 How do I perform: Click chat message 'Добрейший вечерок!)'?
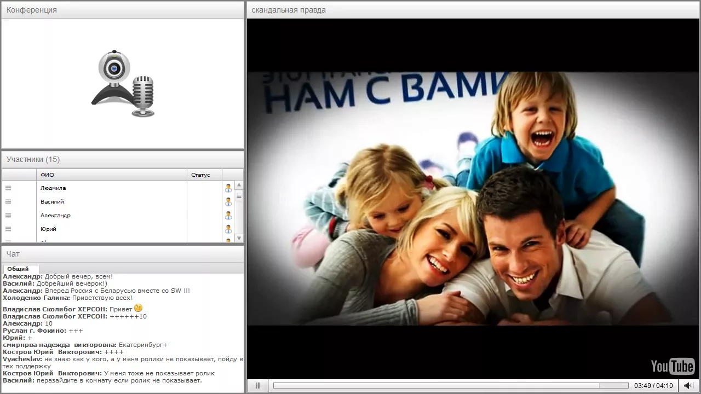pyautogui.click(x=72, y=283)
